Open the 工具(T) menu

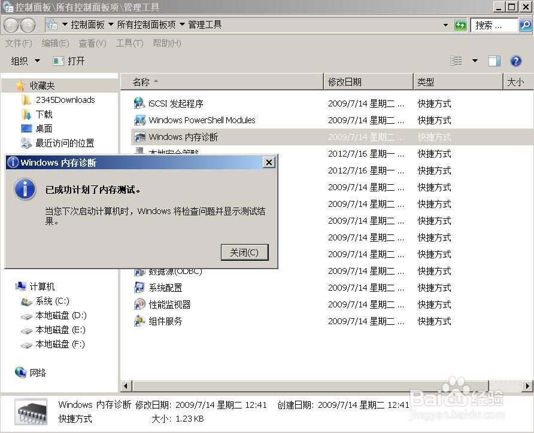129,43
